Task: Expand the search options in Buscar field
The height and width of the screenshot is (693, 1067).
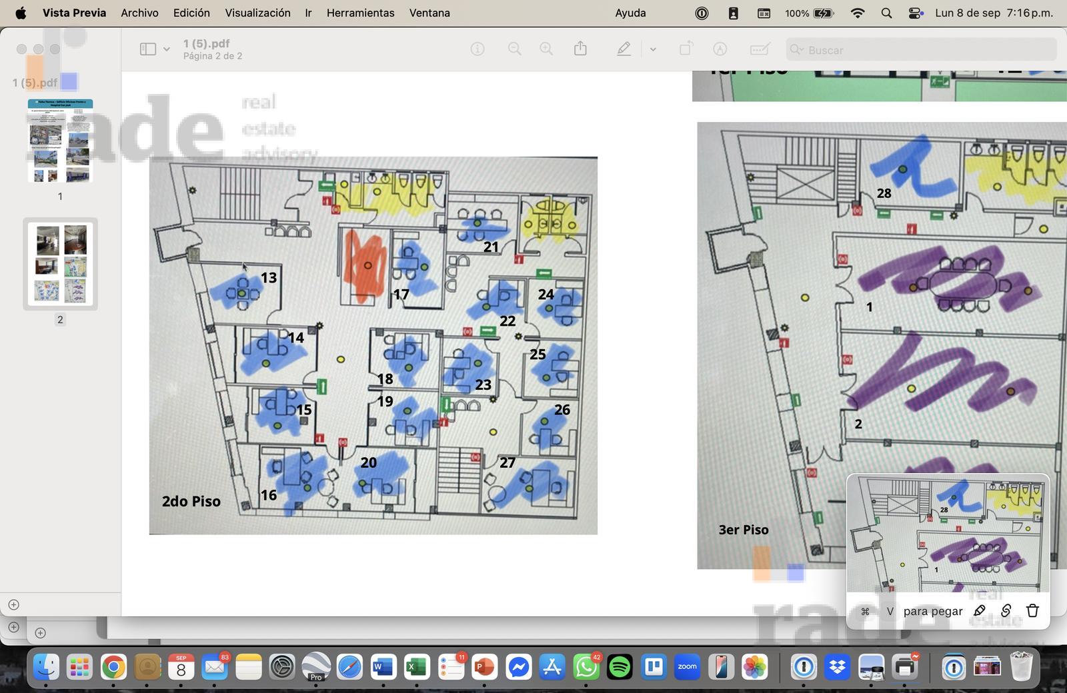Action: pos(796,50)
